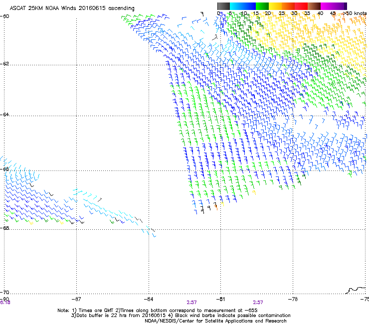Pick the yellow 20-25 knots legend swatch
The width and height of the screenshot is (369, 324).
coord(275,6)
